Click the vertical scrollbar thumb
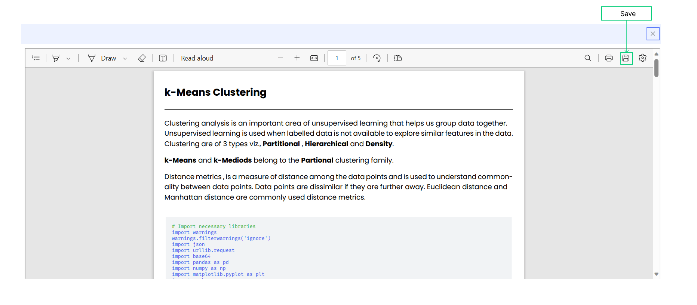The width and height of the screenshot is (697, 305). 656,68
